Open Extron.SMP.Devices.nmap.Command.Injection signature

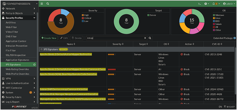(x=64, y=89)
